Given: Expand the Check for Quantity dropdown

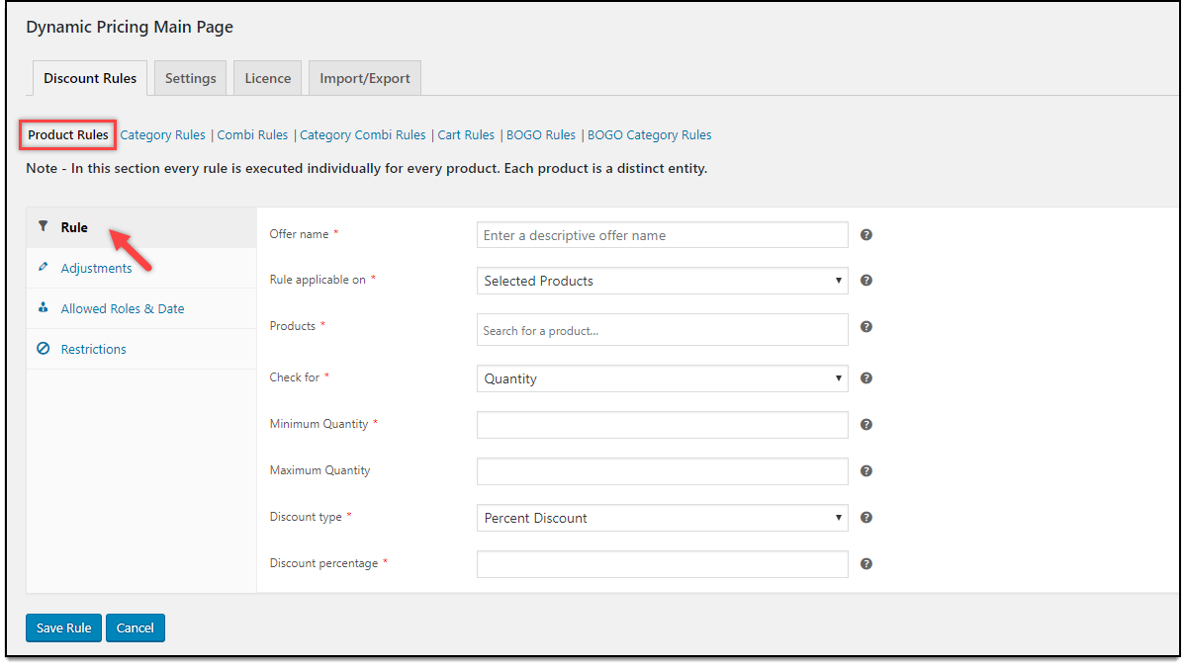Looking at the screenshot, I should (x=662, y=378).
